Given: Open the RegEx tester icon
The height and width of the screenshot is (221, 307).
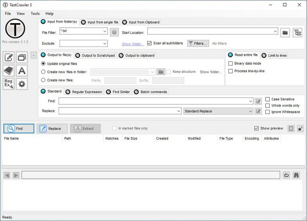Looking at the screenshot, I should tap(9, 84).
